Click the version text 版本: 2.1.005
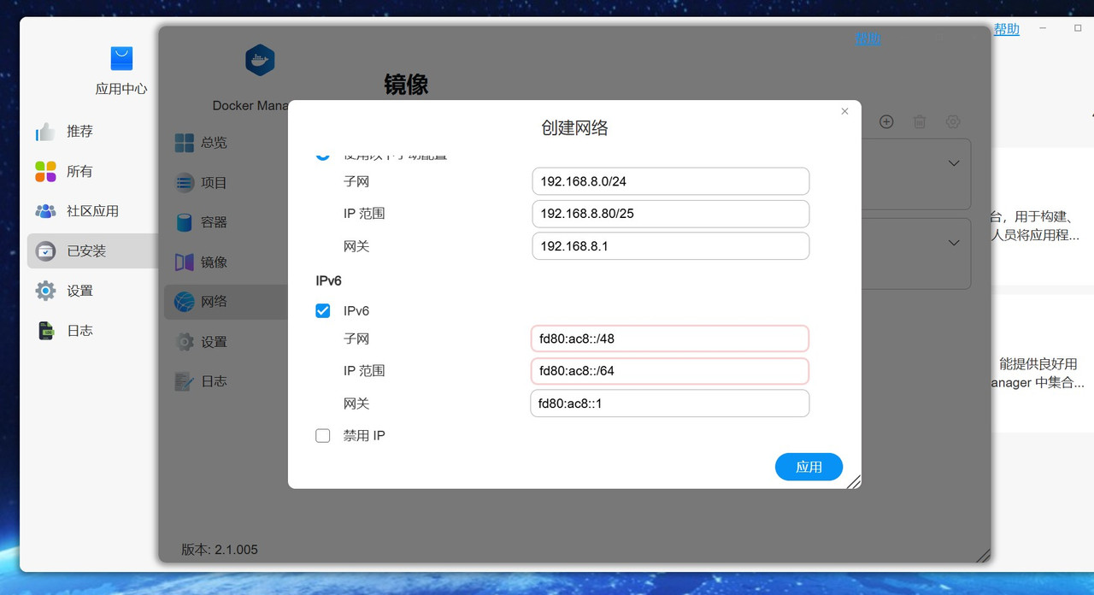This screenshot has height=595, width=1094. 220,550
